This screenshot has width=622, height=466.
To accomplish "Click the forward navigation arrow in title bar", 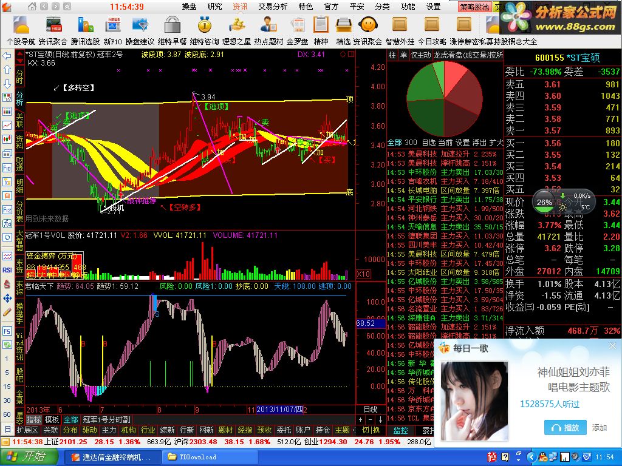I will [55, 6].
